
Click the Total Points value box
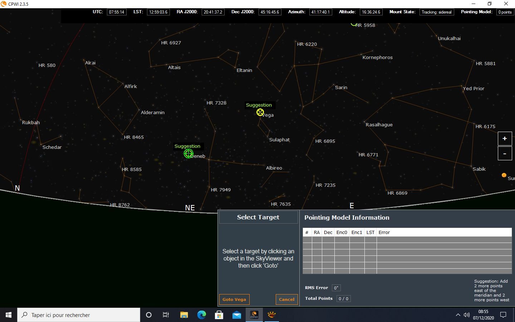(343, 298)
